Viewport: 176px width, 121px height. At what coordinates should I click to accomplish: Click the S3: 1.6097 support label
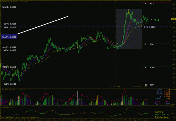(x=150, y=85)
